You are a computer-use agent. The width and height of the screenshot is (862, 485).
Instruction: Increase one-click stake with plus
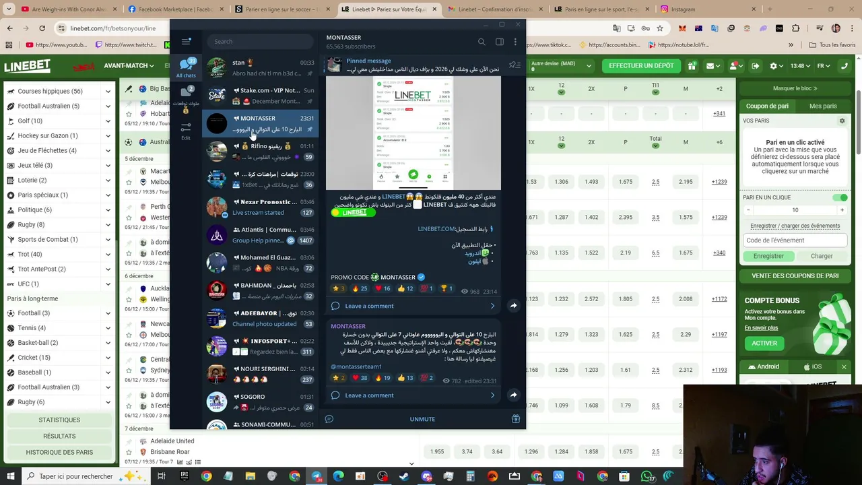coord(842,210)
